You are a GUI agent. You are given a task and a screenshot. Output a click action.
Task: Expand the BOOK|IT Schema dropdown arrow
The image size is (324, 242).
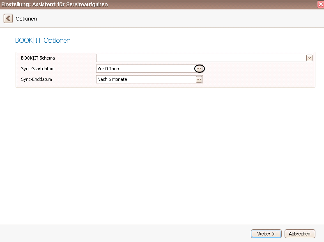pyautogui.click(x=309, y=58)
